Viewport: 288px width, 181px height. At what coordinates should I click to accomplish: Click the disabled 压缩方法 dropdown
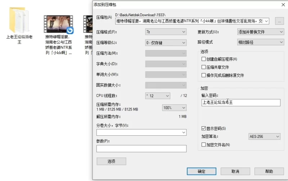tap(166, 53)
